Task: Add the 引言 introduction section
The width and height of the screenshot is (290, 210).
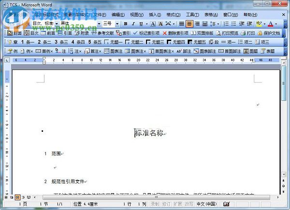Action: coord(65,33)
